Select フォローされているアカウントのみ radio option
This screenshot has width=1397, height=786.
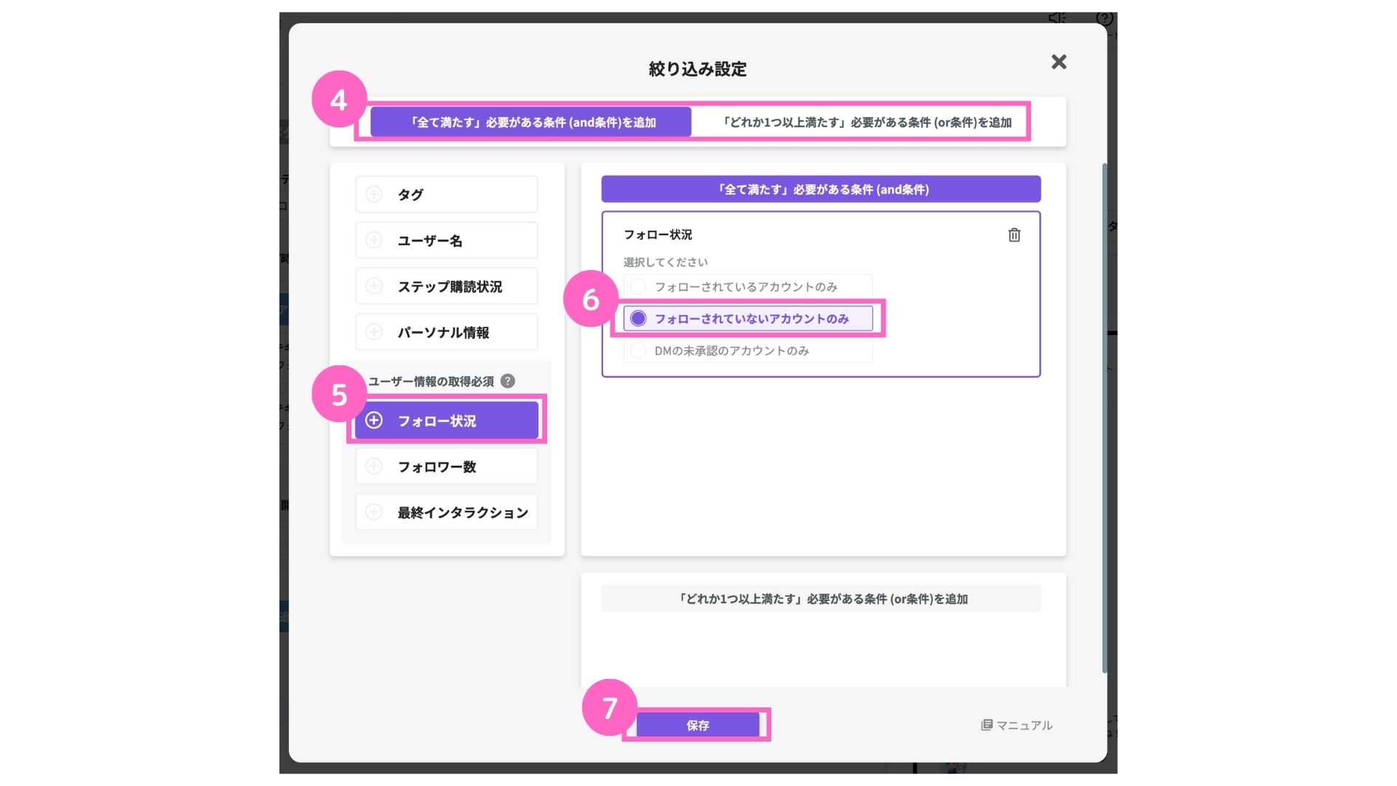pyautogui.click(x=638, y=287)
